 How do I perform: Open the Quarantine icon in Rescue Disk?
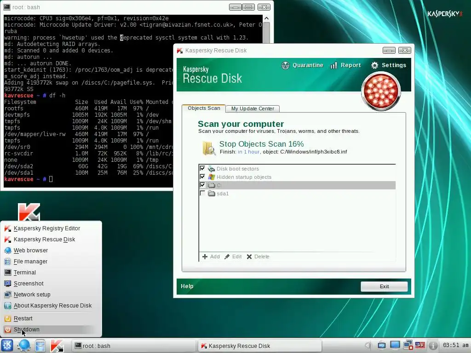pos(285,65)
